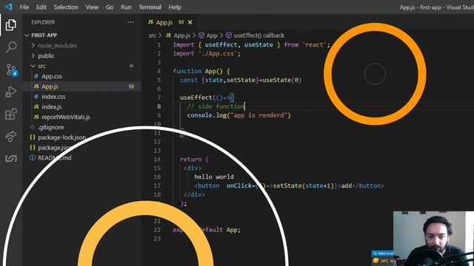This screenshot has height=266, width=474.
Task: Click the EXPLORER panel title
Action: click(x=43, y=22)
